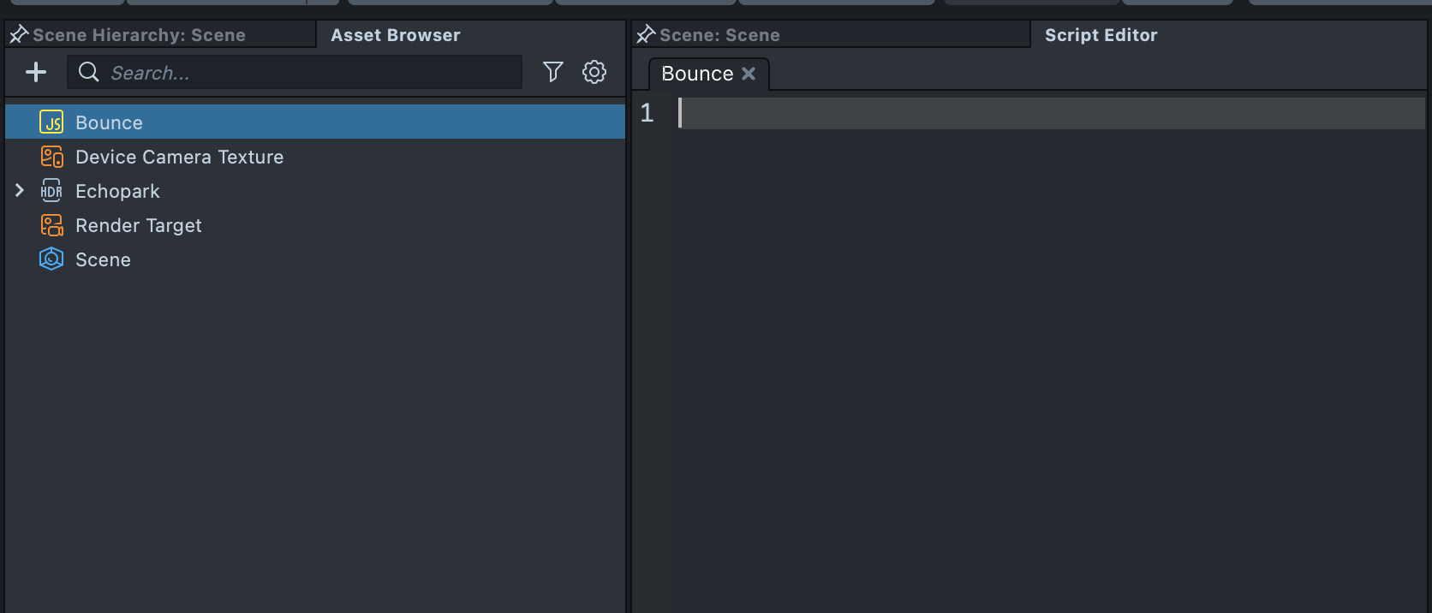Open Asset Browser settings gear
Screen dimensions: 1432x613
coord(594,72)
